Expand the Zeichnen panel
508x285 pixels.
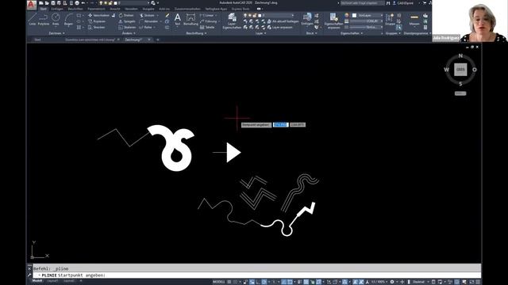point(56,33)
